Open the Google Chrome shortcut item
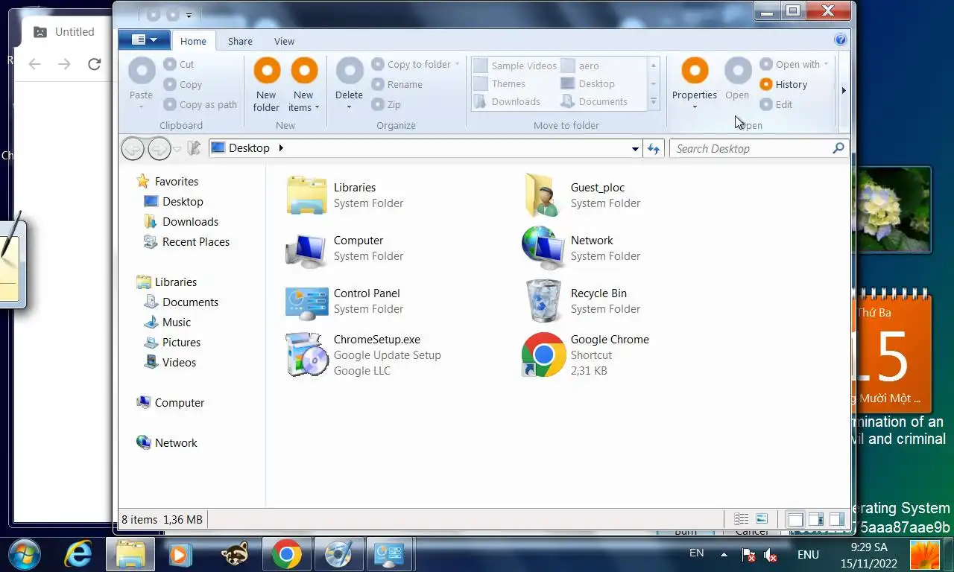954x572 pixels. coord(585,355)
